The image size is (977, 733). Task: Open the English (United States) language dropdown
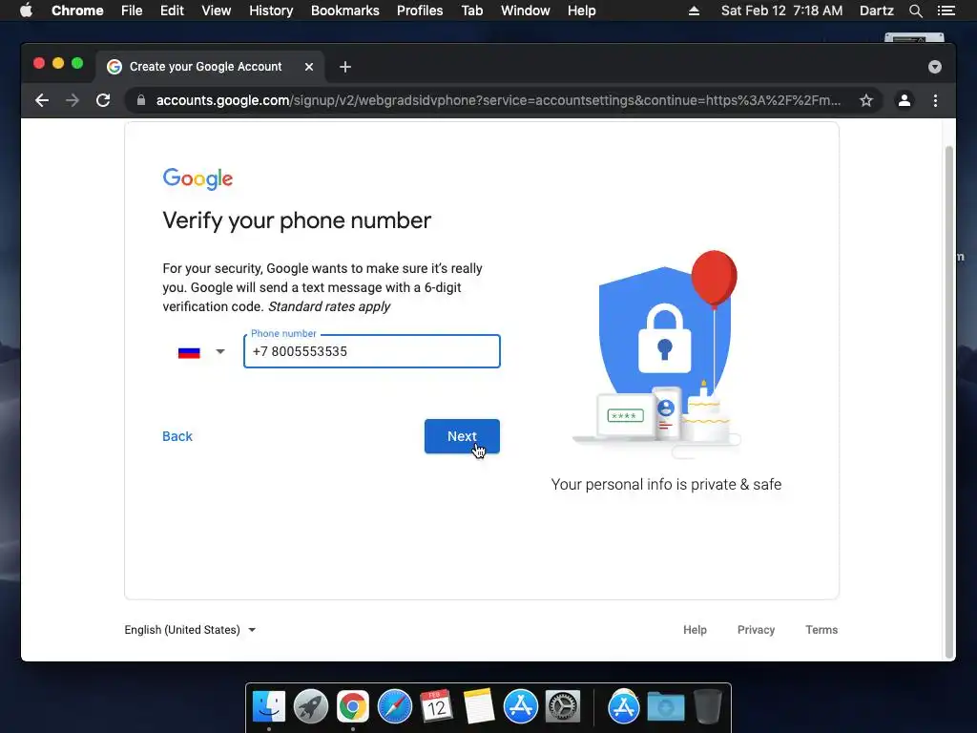[190, 630]
